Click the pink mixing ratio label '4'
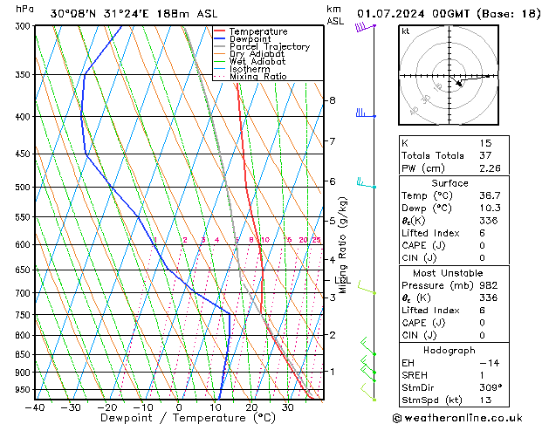The width and height of the screenshot is (549, 424). click(217, 240)
